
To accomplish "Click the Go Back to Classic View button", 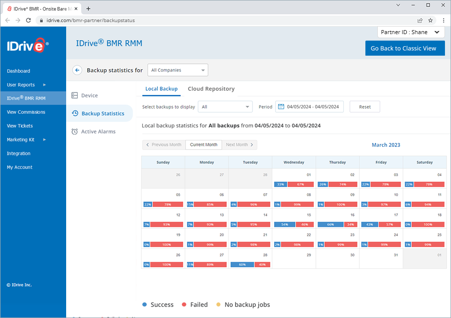I will click(x=405, y=48).
